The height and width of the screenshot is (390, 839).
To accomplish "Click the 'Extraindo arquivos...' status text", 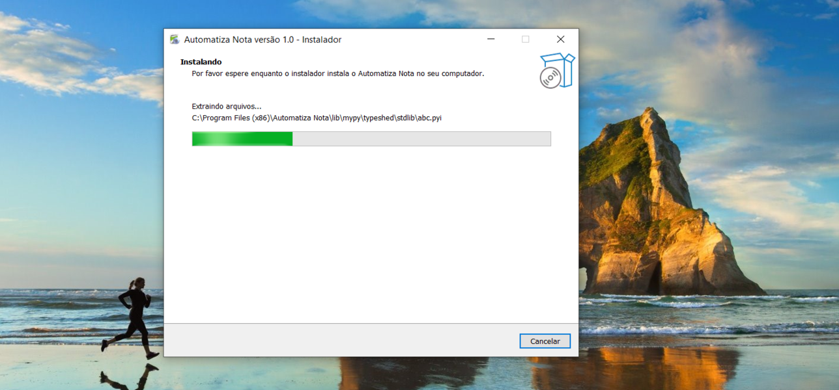I will coord(226,106).
